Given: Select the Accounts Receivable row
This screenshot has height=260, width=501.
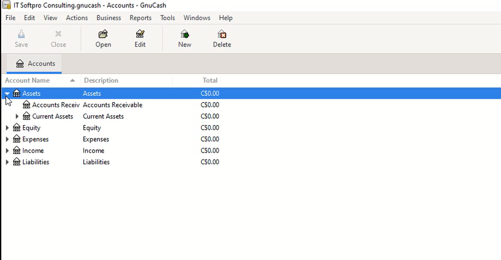Looking at the screenshot, I should tap(55, 105).
